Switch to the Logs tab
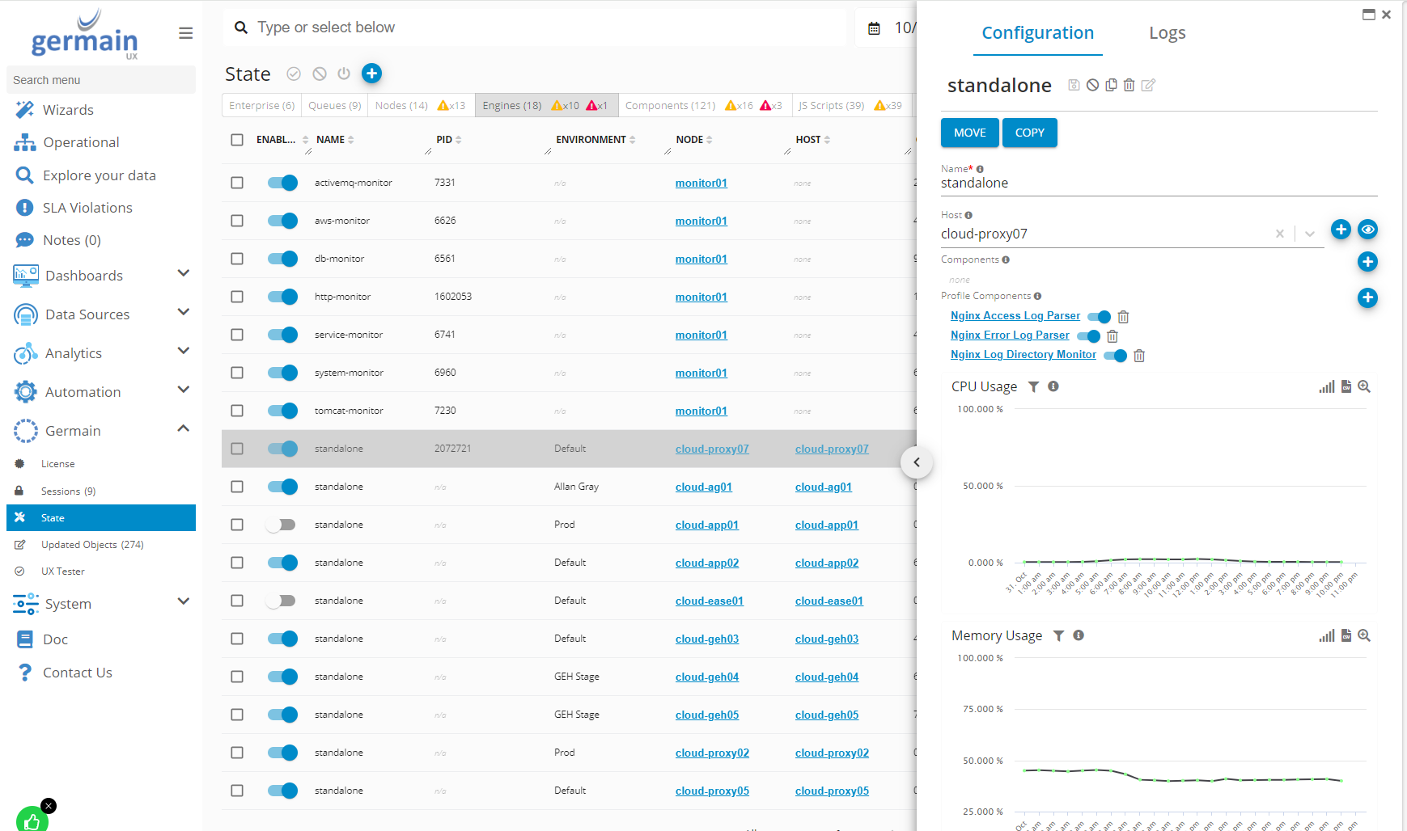This screenshot has height=831, width=1407. [x=1167, y=33]
